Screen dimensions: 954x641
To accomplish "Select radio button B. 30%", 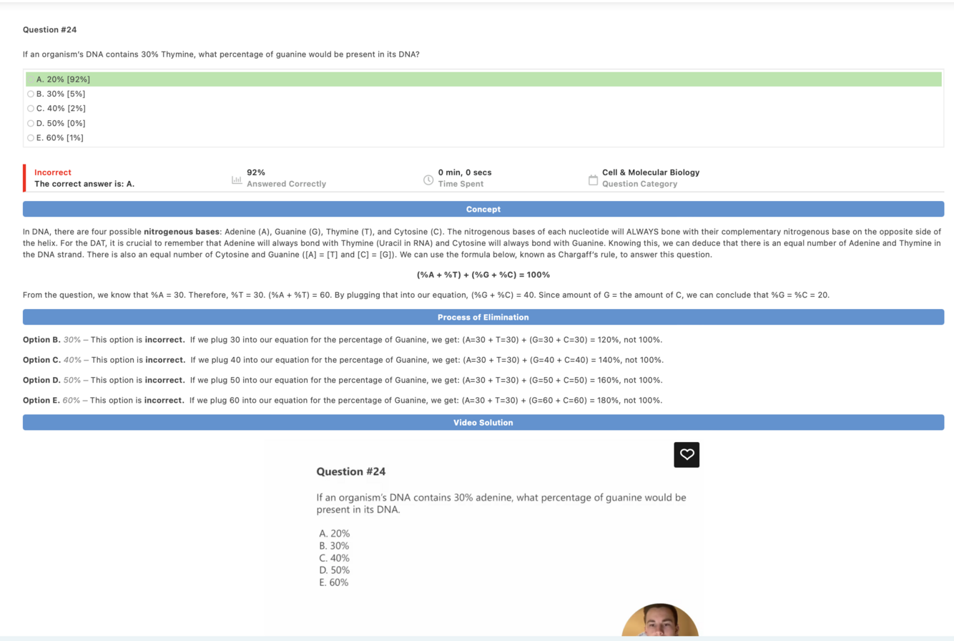I will point(31,94).
